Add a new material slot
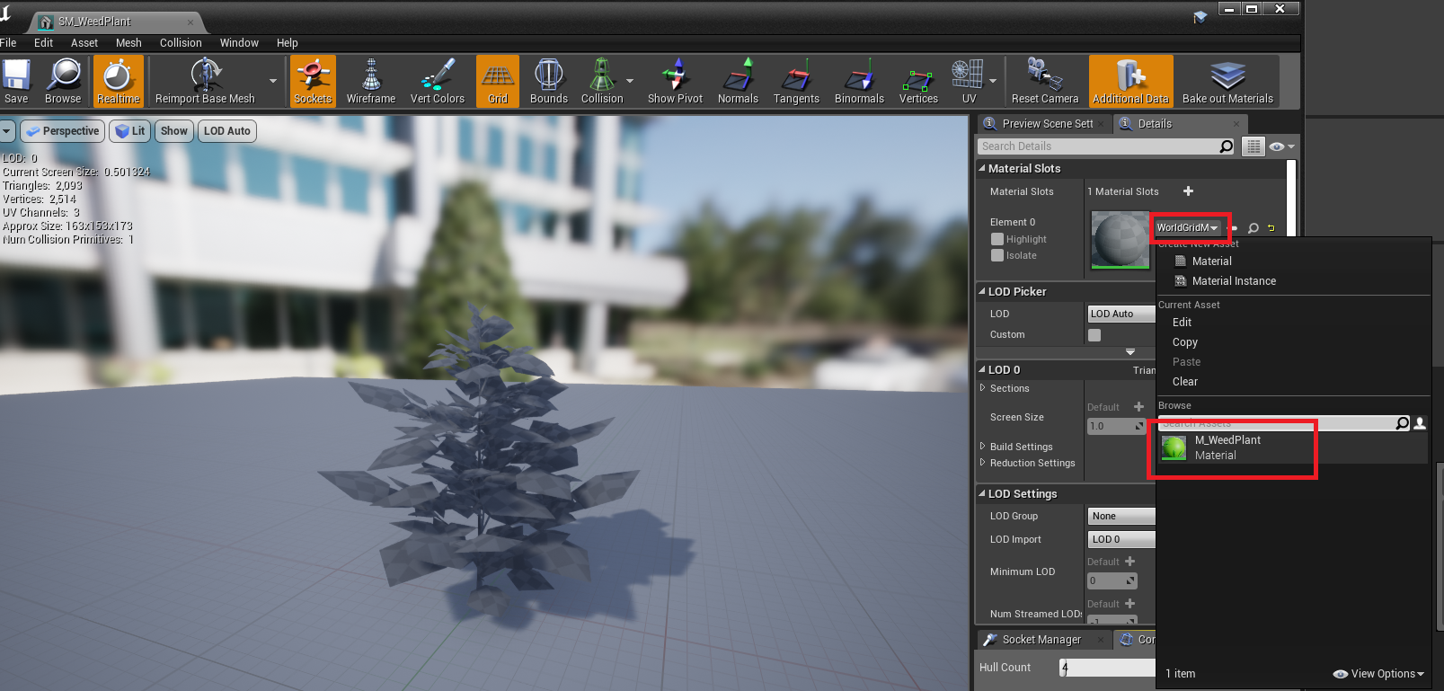The image size is (1444, 691). pos(1188,191)
